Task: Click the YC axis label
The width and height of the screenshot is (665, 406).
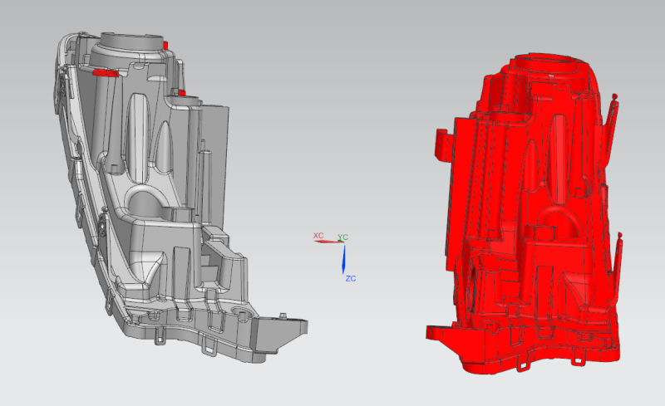Action: [x=342, y=237]
